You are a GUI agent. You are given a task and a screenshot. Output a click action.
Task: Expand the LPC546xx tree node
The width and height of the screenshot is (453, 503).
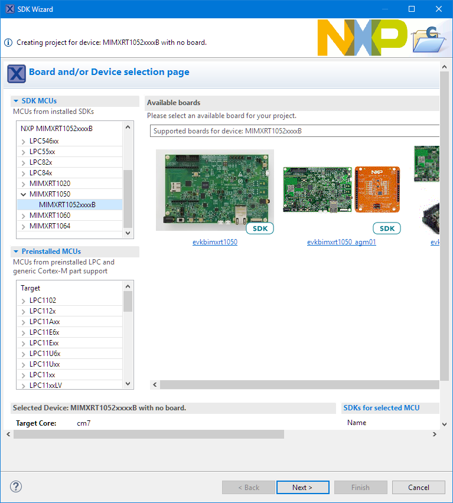coord(24,141)
